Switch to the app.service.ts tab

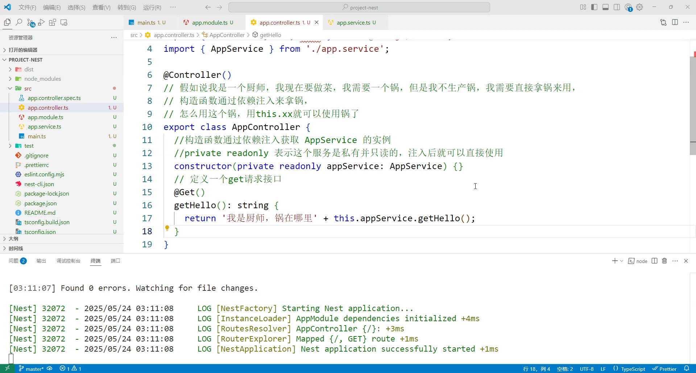click(x=353, y=22)
